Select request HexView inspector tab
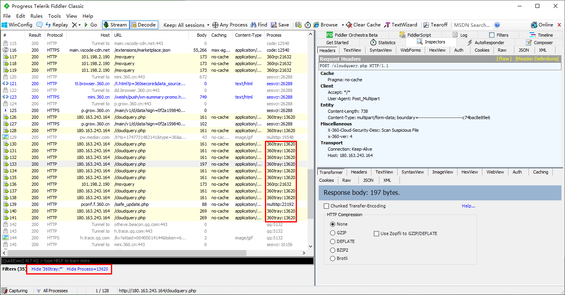This screenshot has height=295, width=565. tap(437, 50)
